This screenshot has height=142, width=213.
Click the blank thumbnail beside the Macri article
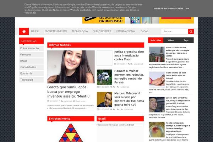(x=104, y=58)
